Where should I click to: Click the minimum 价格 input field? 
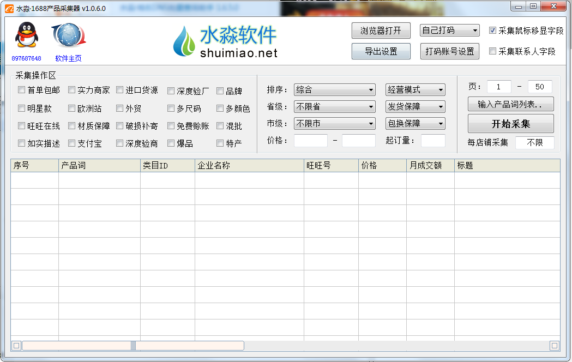(311, 140)
